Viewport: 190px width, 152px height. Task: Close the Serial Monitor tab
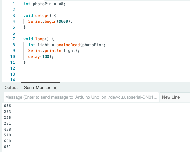point(55,88)
